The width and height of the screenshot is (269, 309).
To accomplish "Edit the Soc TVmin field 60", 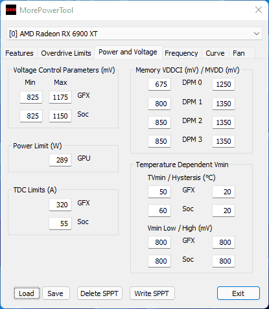I will pyautogui.click(x=159, y=211).
